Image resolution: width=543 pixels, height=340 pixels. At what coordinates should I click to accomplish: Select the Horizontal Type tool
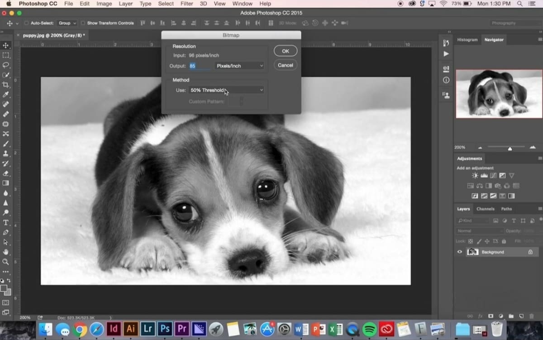[x=6, y=222]
